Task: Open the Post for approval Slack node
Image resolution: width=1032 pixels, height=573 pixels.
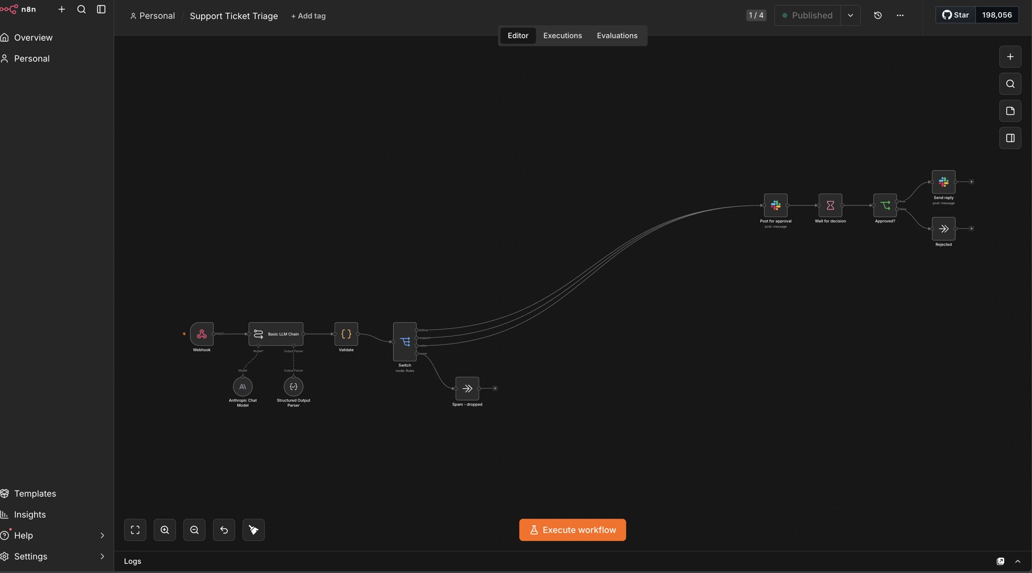Action: tap(776, 205)
